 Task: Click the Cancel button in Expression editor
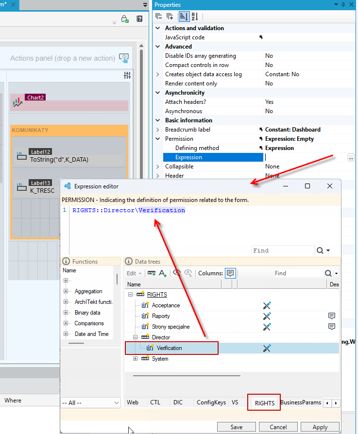click(x=278, y=427)
